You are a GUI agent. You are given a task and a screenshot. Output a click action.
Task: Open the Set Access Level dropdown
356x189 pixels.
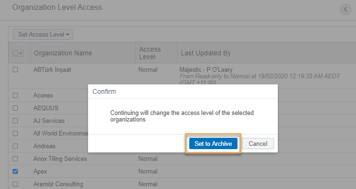point(43,34)
